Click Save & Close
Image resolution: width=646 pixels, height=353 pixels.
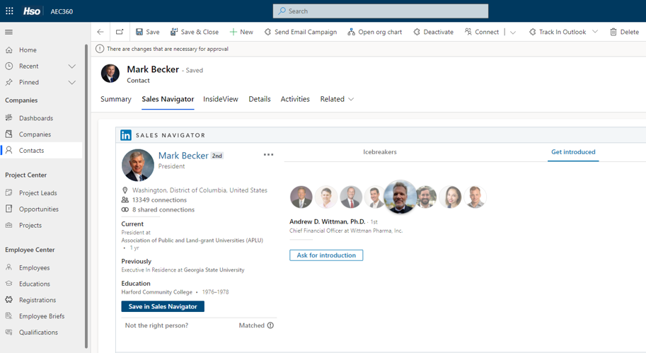[x=195, y=32]
